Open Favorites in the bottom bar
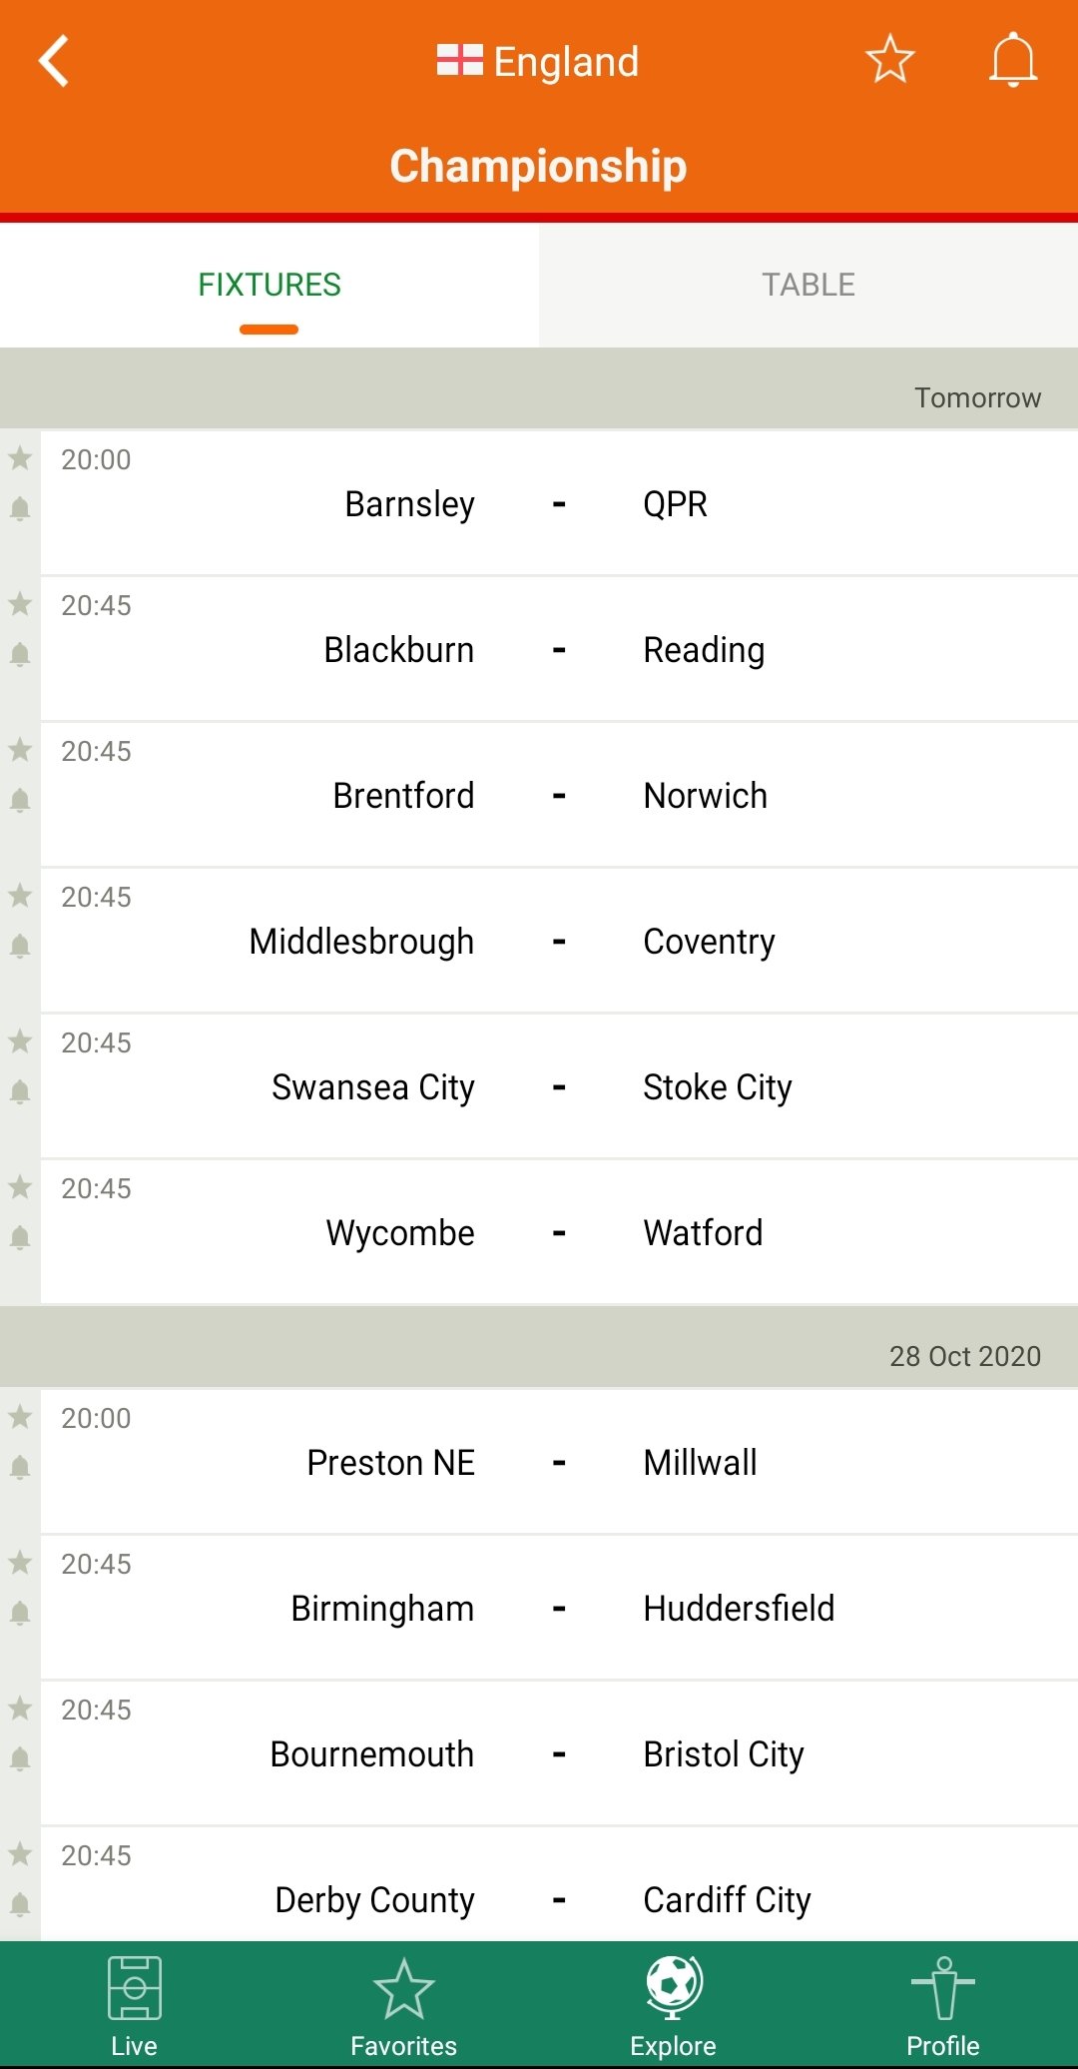This screenshot has width=1078, height=2069. coord(404,2006)
